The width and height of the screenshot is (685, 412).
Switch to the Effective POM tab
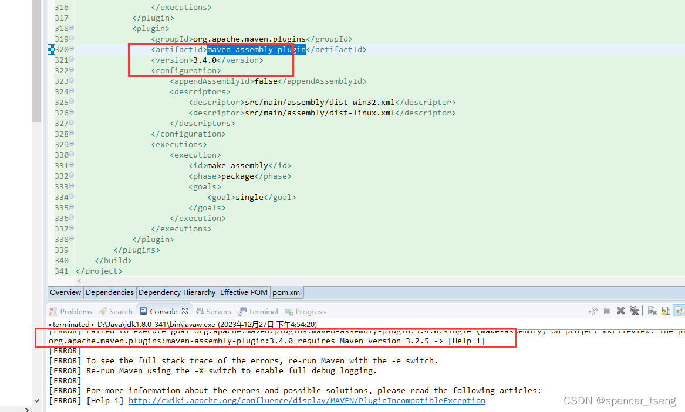[x=244, y=292]
